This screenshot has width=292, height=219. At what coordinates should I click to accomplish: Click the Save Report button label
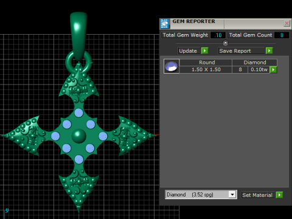242,51
